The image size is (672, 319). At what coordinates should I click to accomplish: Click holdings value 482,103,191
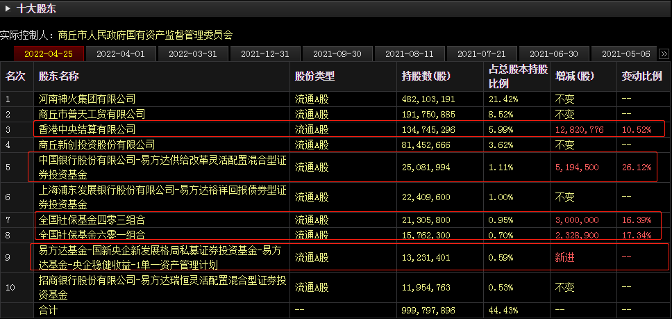428,99
